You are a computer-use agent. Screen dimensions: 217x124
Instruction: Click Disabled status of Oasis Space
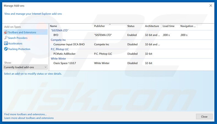tap(132, 63)
